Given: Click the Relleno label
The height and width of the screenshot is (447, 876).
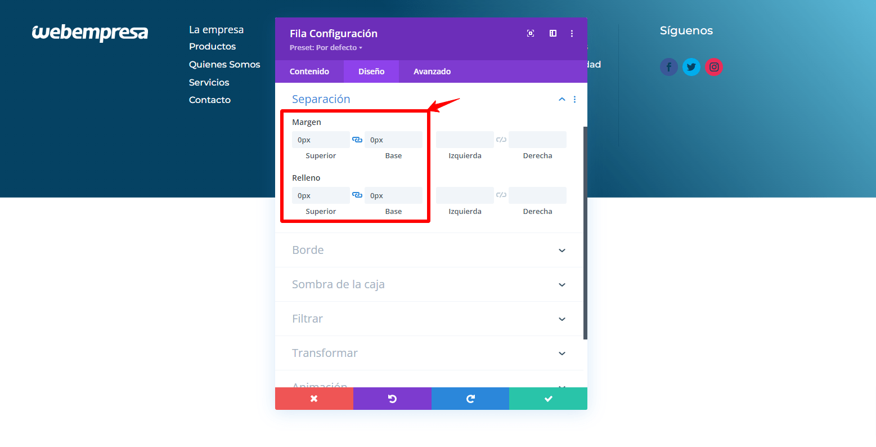Looking at the screenshot, I should 306,178.
